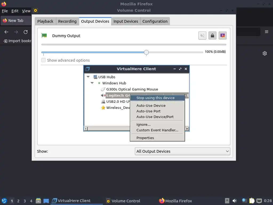Click the G300s mouse device icon
The height and width of the screenshot is (205, 273).
(x=103, y=89)
